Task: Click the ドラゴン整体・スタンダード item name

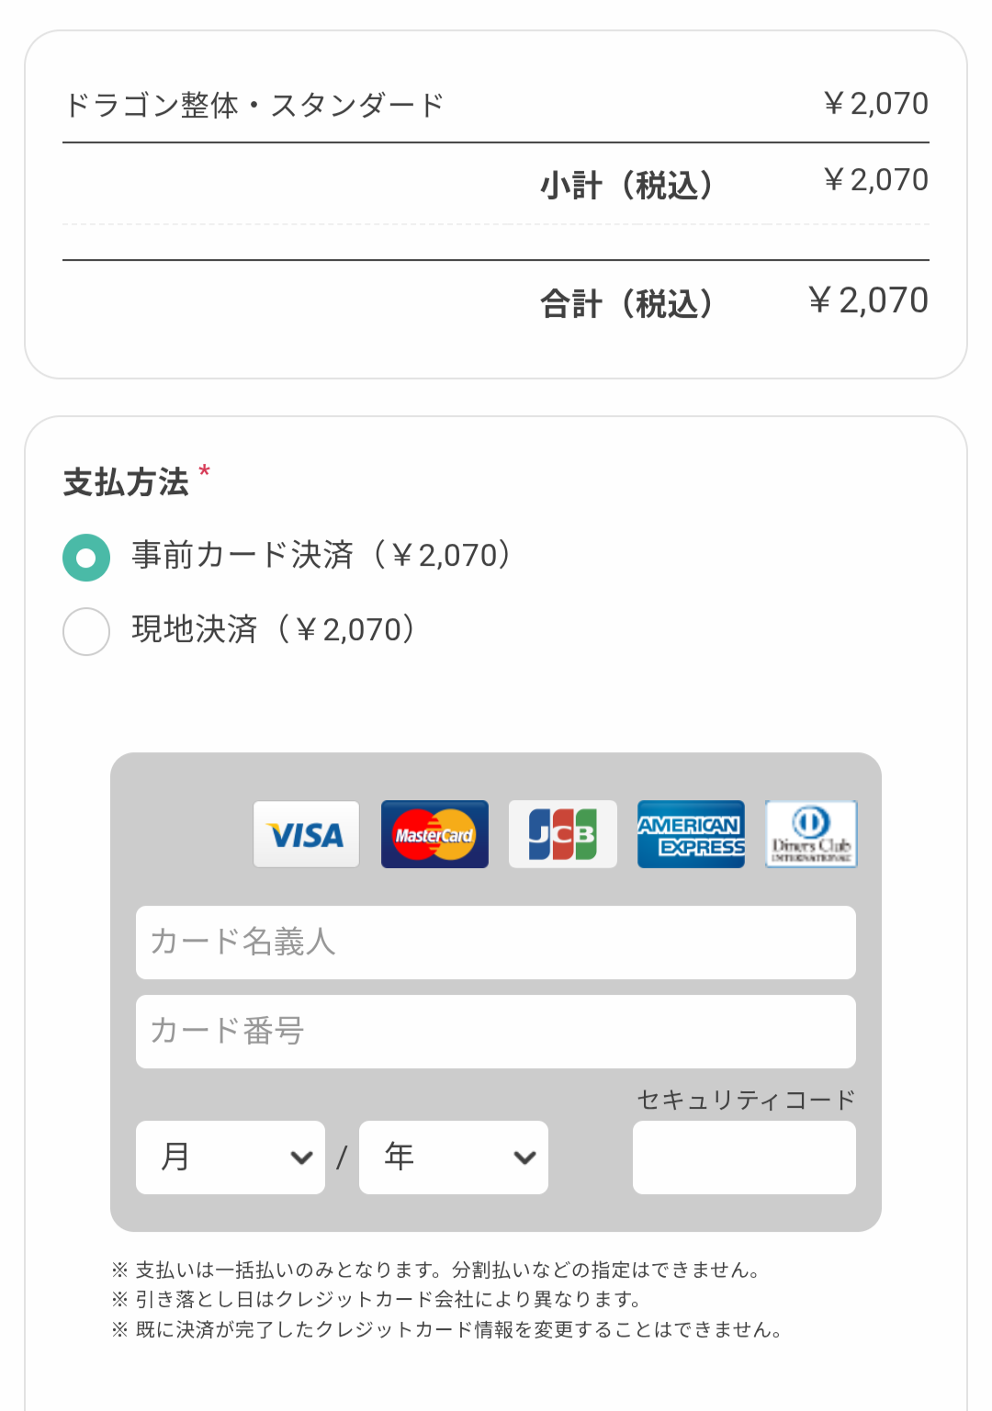Action: pos(254,106)
